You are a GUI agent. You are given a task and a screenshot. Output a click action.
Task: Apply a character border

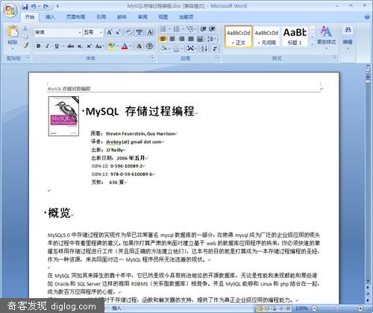(150, 32)
